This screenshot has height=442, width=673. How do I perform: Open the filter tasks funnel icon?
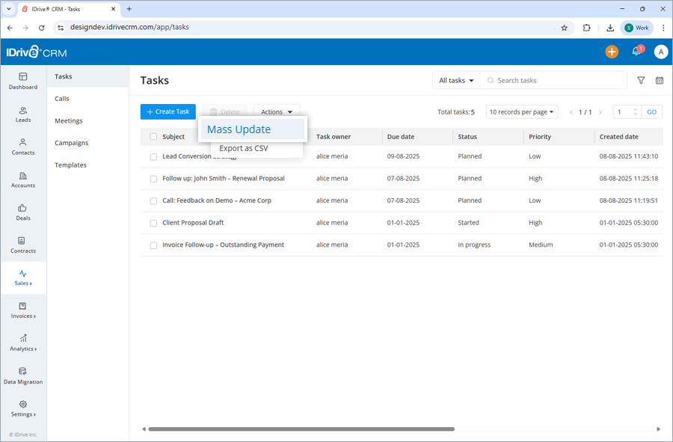pos(641,80)
